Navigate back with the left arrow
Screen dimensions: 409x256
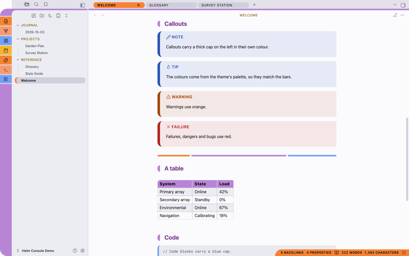(x=95, y=15)
